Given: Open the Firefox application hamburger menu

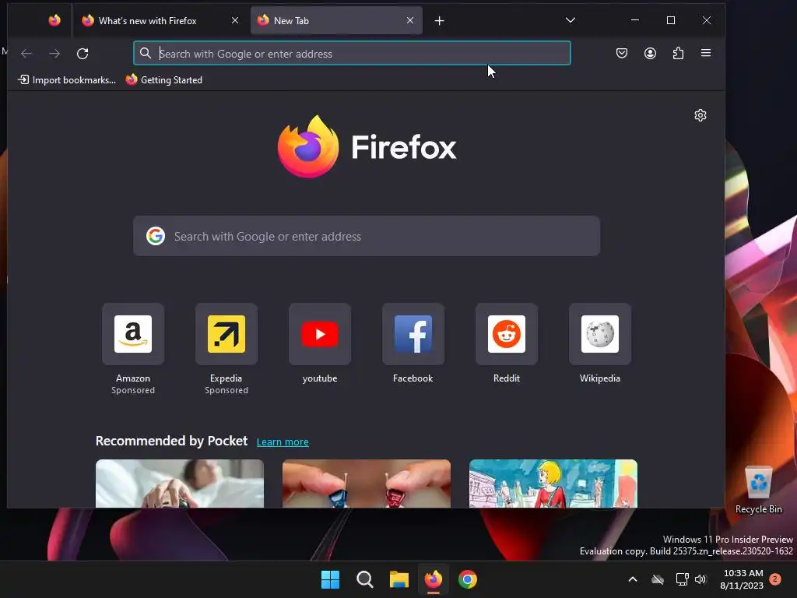Looking at the screenshot, I should (x=706, y=53).
